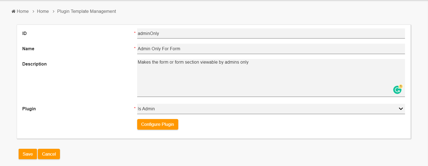Screen dimensions: 428x166
Task: Click the Plugin field label
Action: click(29, 109)
